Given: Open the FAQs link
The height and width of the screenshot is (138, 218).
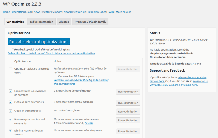Looking at the screenshot, I should 111,12.
